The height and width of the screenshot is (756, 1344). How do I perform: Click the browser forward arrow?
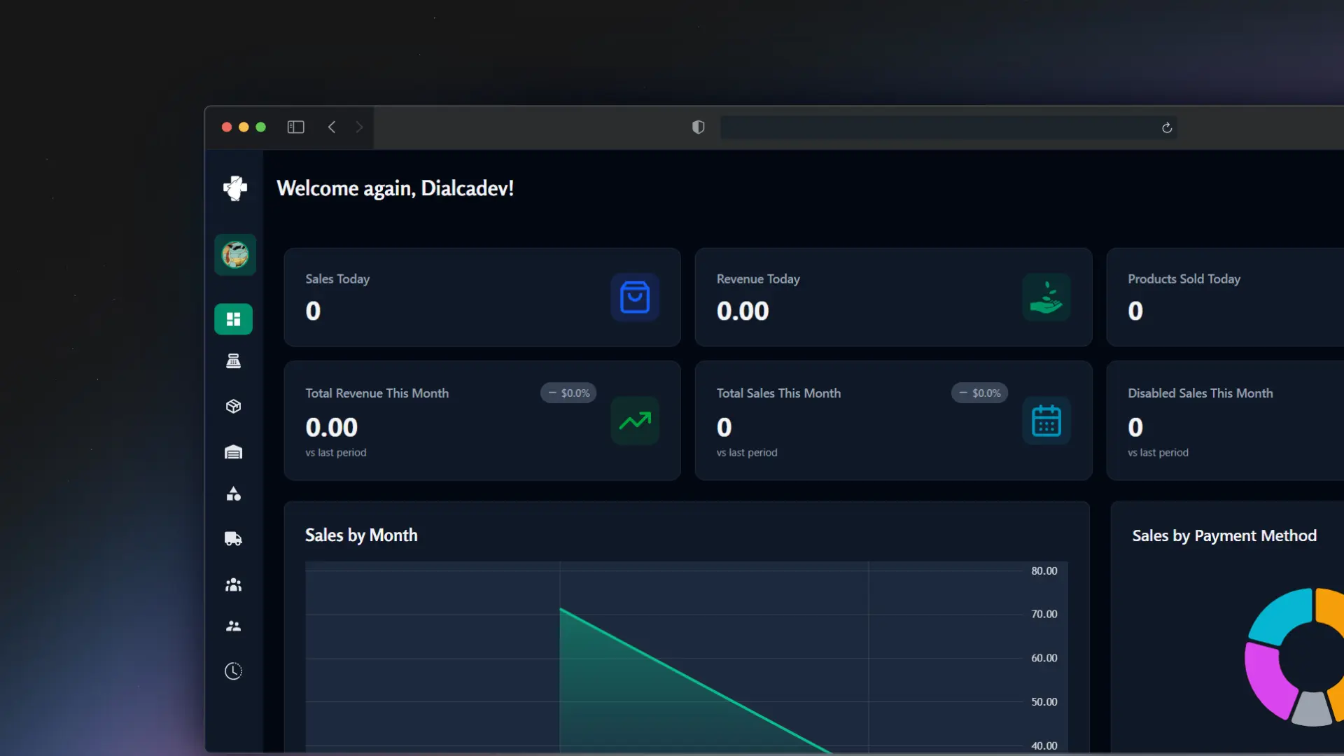(359, 127)
